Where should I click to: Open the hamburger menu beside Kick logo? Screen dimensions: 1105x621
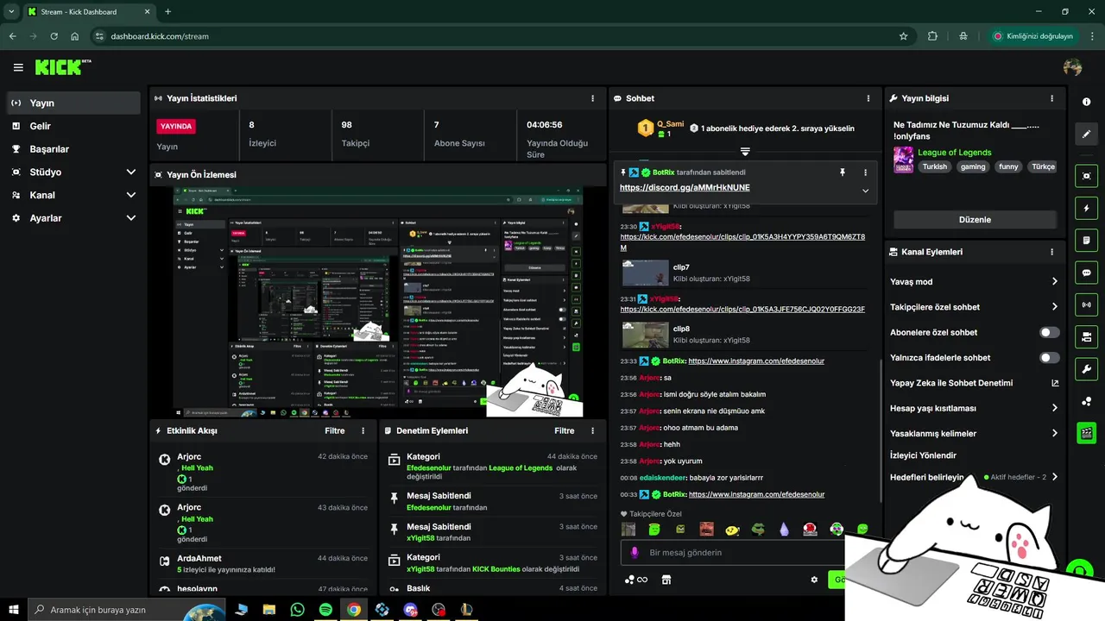click(18, 67)
